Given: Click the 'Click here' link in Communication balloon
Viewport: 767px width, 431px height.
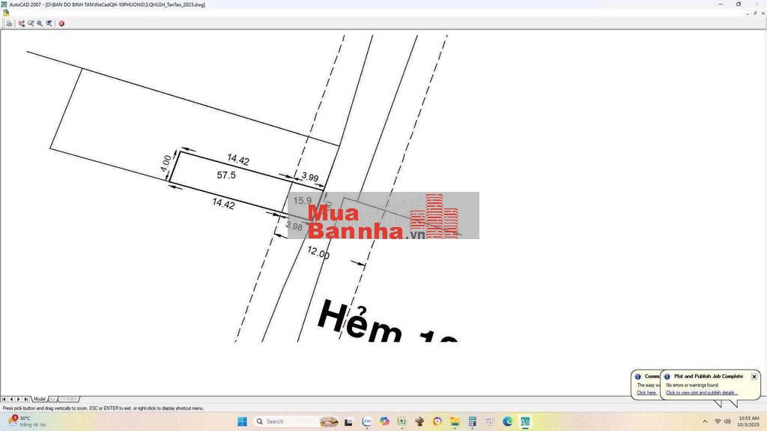Looking at the screenshot, I should pyautogui.click(x=646, y=393).
